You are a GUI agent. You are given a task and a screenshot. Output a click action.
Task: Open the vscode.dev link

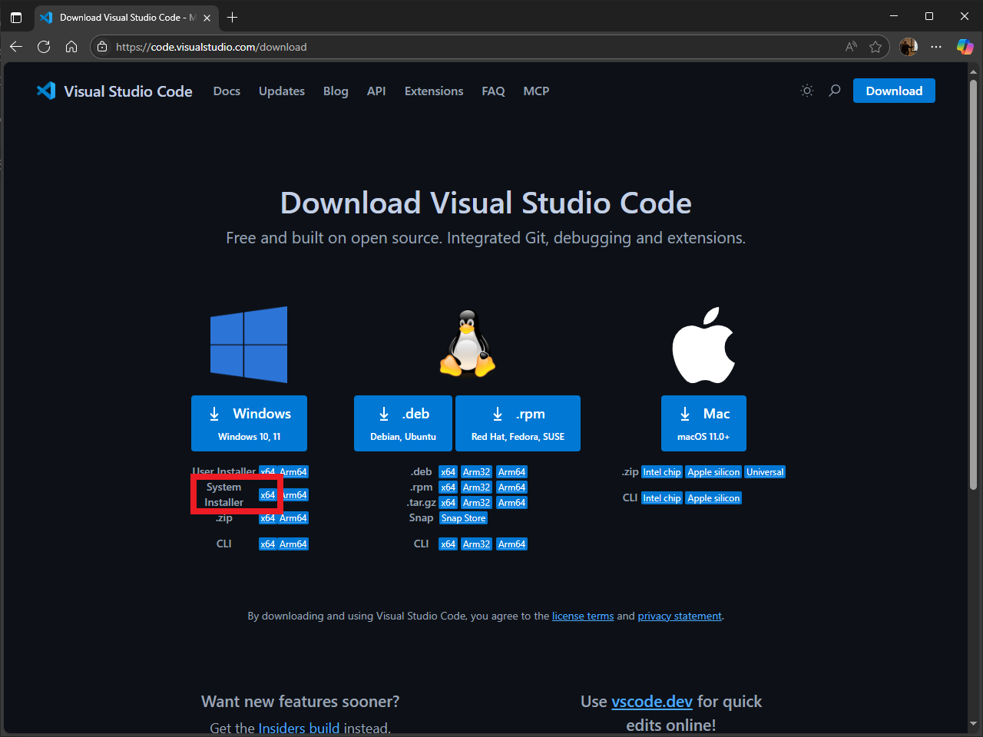[x=652, y=702]
